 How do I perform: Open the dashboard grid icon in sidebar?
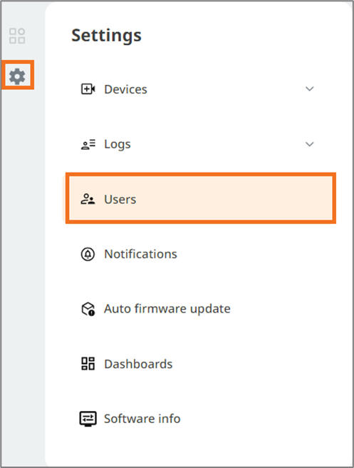tap(17, 36)
